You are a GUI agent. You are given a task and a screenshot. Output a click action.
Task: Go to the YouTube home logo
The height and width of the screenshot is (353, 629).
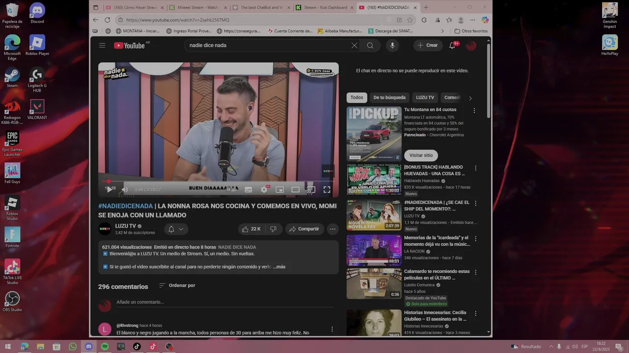point(129,45)
